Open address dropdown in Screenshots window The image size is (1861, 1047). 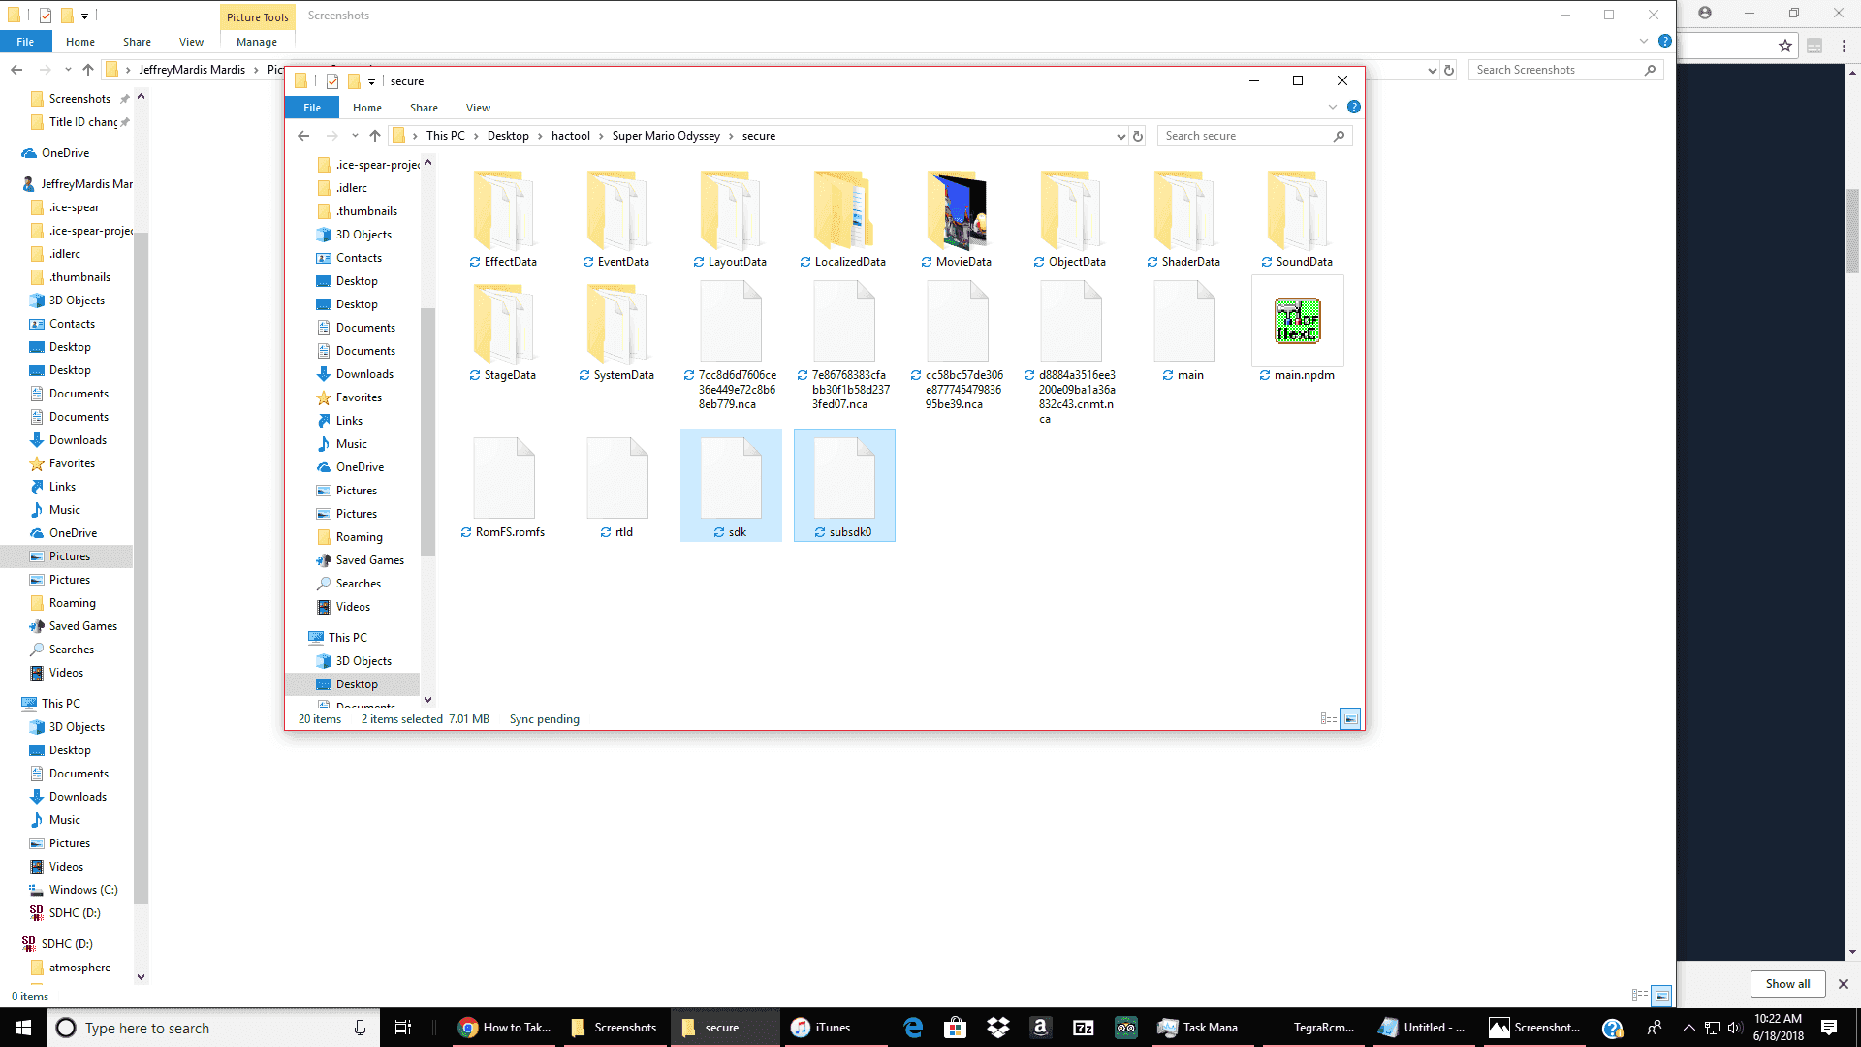[x=1433, y=70]
